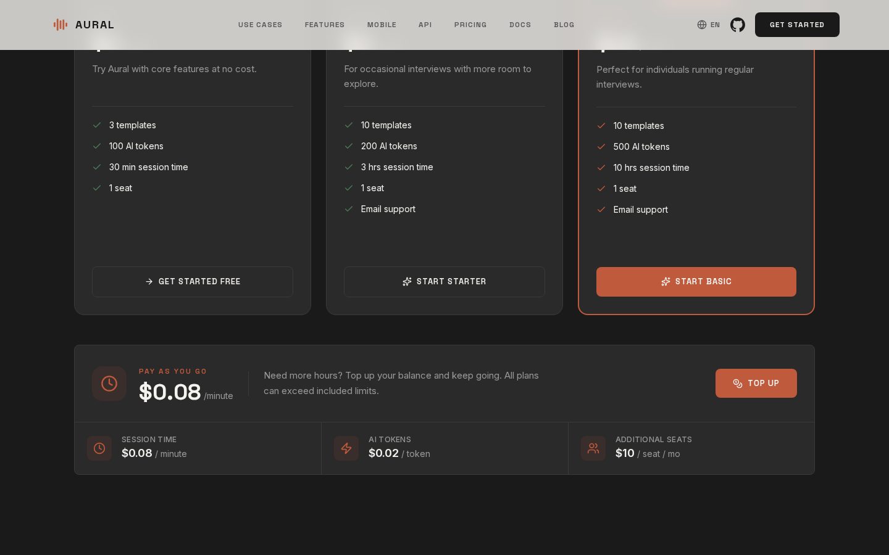Click the 'ADDITIONAL SEATS' label

click(654, 440)
